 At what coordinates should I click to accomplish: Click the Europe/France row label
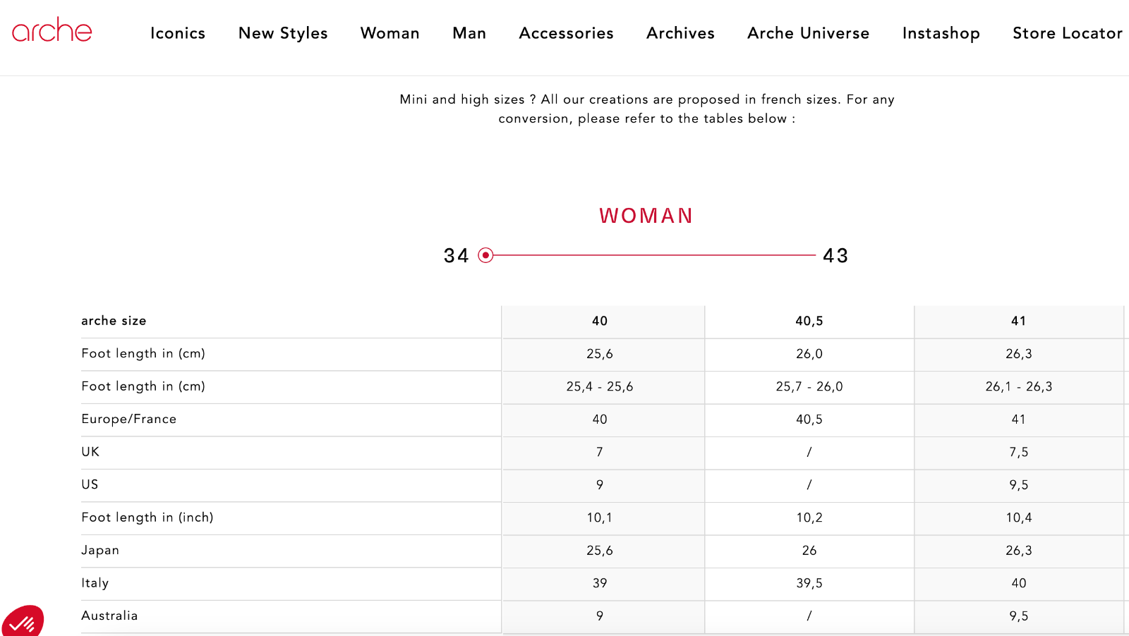pyautogui.click(x=129, y=419)
